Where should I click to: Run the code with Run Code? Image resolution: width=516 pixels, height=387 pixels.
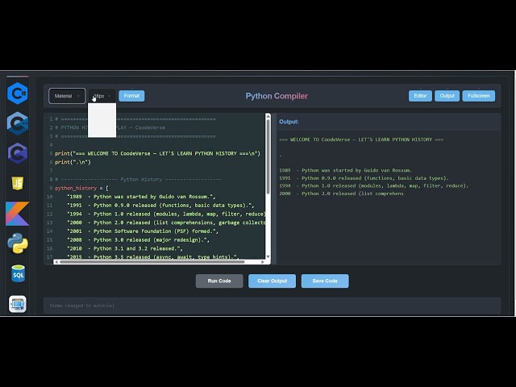pyautogui.click(x=219, y=281)
